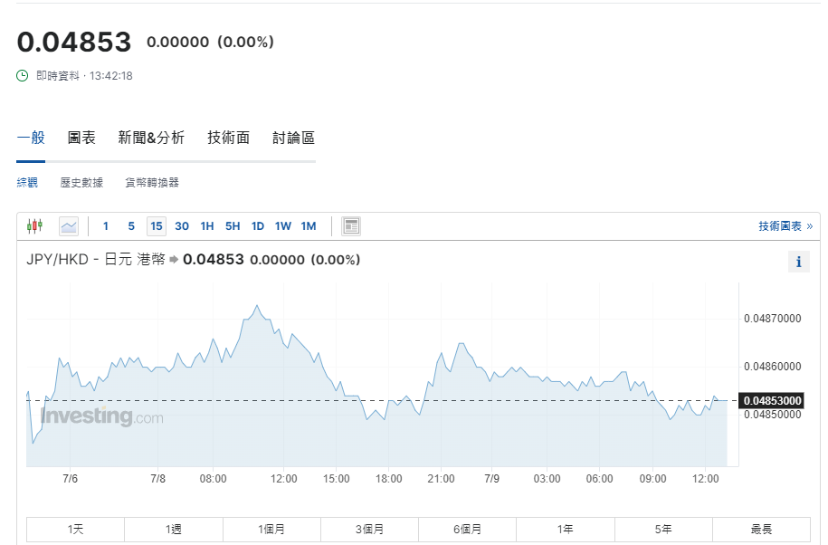Switch to 1H chart interval
Viewport: 828px width, 545px height.
click(207, 225)
